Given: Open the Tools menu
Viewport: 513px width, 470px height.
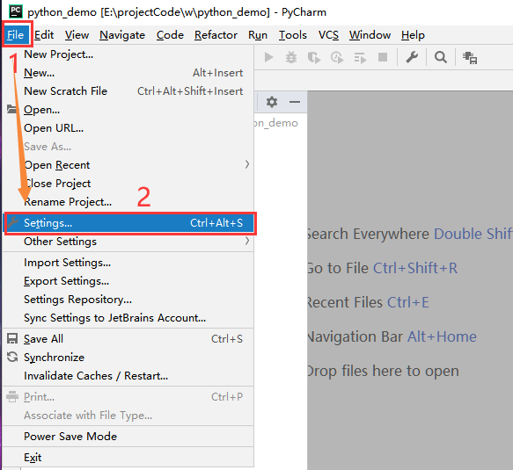Looking at the screenshot, I should coord(293,35).
